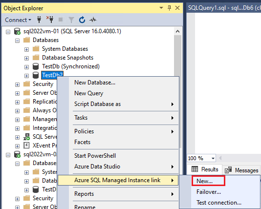Image resolution: width=261 pixels, height=209 pixels.
Task: Click the Object Explorer scroll up arrow
Action: click(x=177, y=31)
